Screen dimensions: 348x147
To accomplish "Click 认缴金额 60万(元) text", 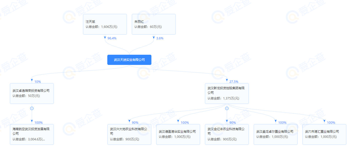I will (x=148, y=27).
